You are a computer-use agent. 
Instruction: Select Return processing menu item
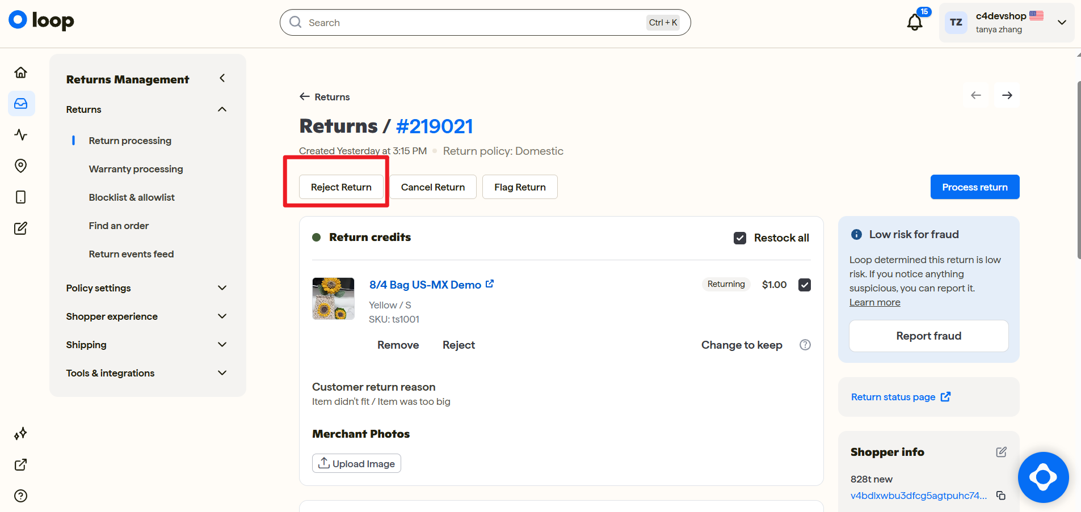click(130, 141)
